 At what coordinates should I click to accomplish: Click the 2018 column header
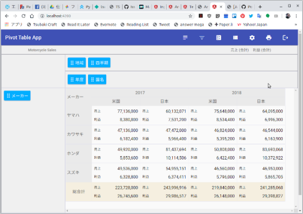pyautogui.click(x=237, y=93)
